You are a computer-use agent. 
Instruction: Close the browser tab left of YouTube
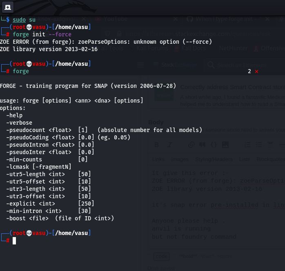[x=83, y=19]
